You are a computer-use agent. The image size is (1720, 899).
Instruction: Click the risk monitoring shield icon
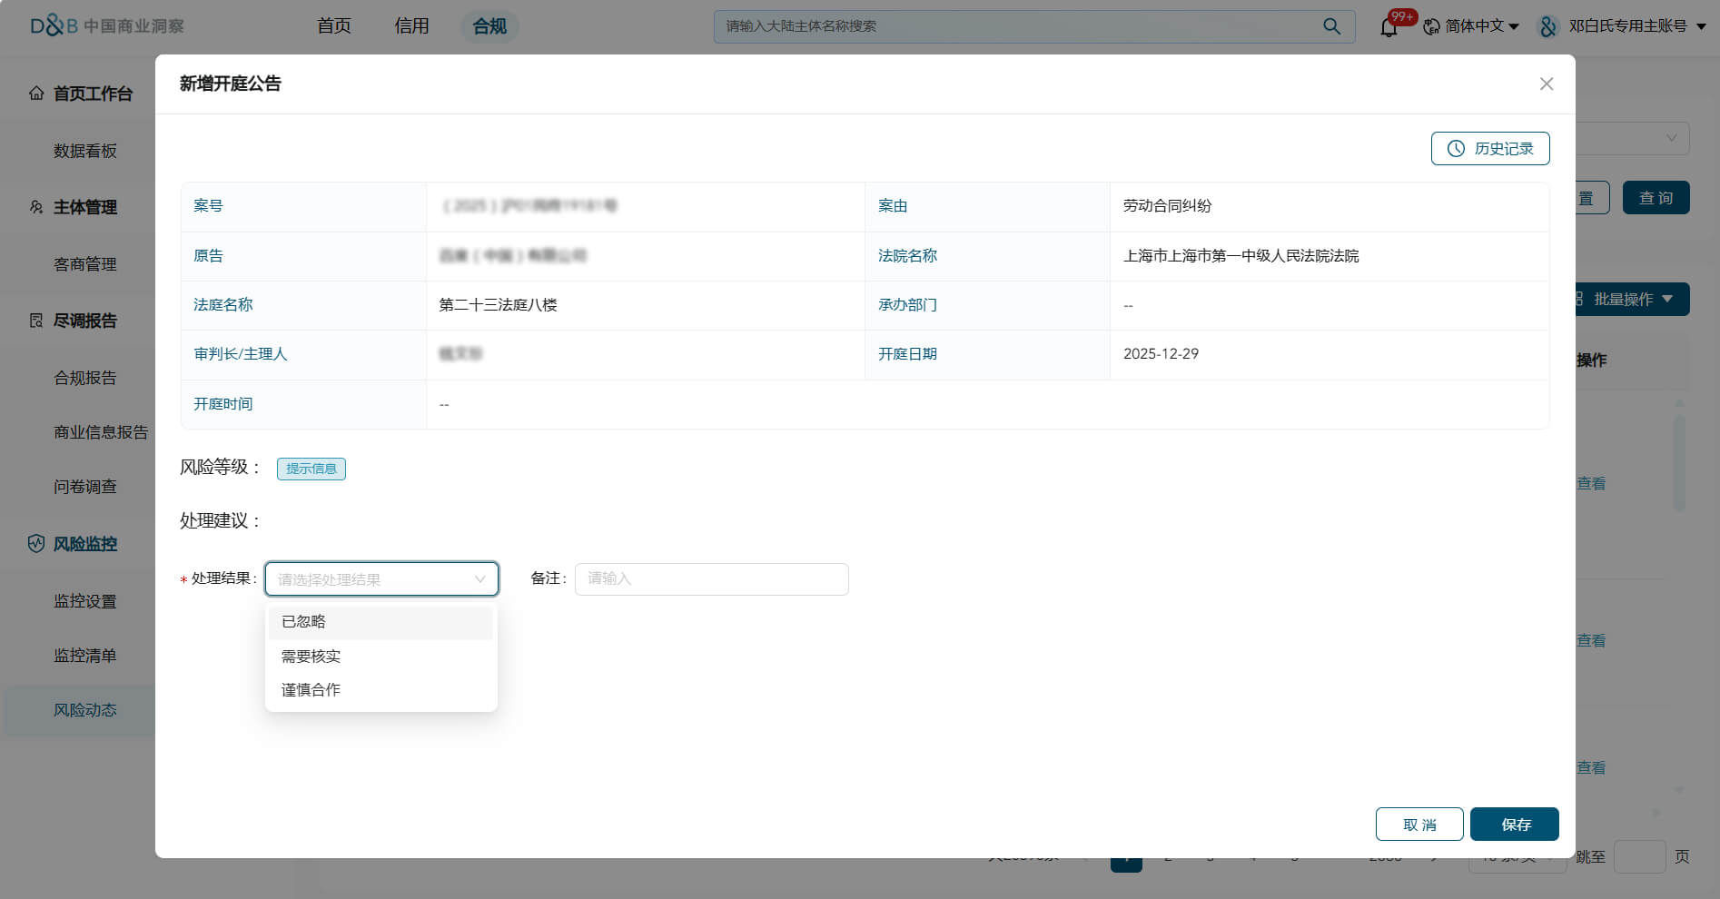36,544
